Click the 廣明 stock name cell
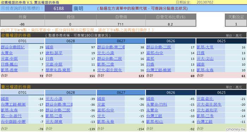This screenshot has height=132, width=247. pyautogui.click(x=78, y=8)
